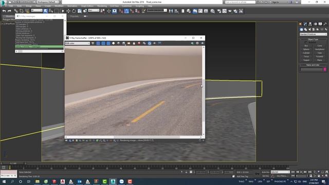The width and height of the screenshot is (329, 185).
Task: Toggle green channel in V-Ray frame buffer
Action: (103, 43)
